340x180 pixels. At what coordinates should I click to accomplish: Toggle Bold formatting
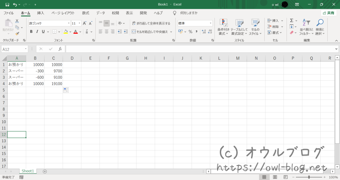(31, 32)
